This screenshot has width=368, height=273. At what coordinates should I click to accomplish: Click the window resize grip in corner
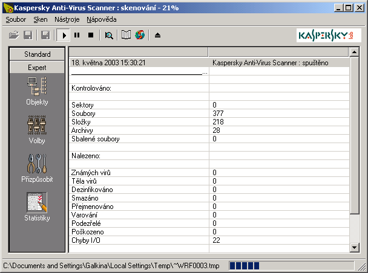tap(361, 267)
